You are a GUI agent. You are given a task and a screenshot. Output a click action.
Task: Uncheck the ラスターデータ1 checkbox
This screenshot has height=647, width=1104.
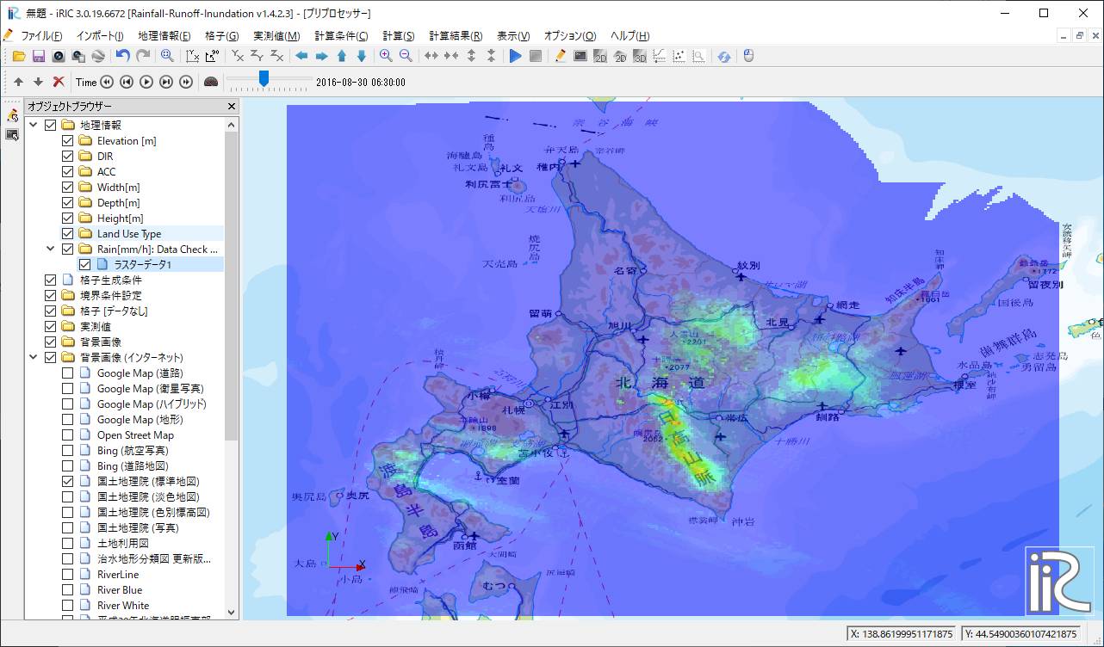[x=85, y=265]
